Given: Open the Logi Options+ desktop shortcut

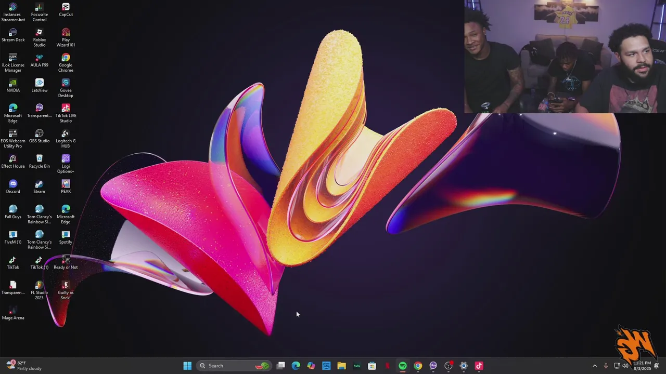Looking at the screenshot, I should [66, 164].
